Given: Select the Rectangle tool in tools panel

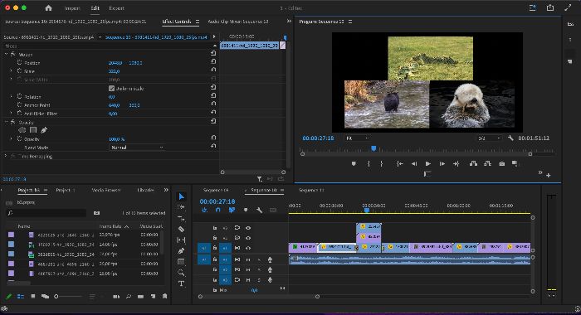Looking at the screenshot, I should tap(181, 262).
